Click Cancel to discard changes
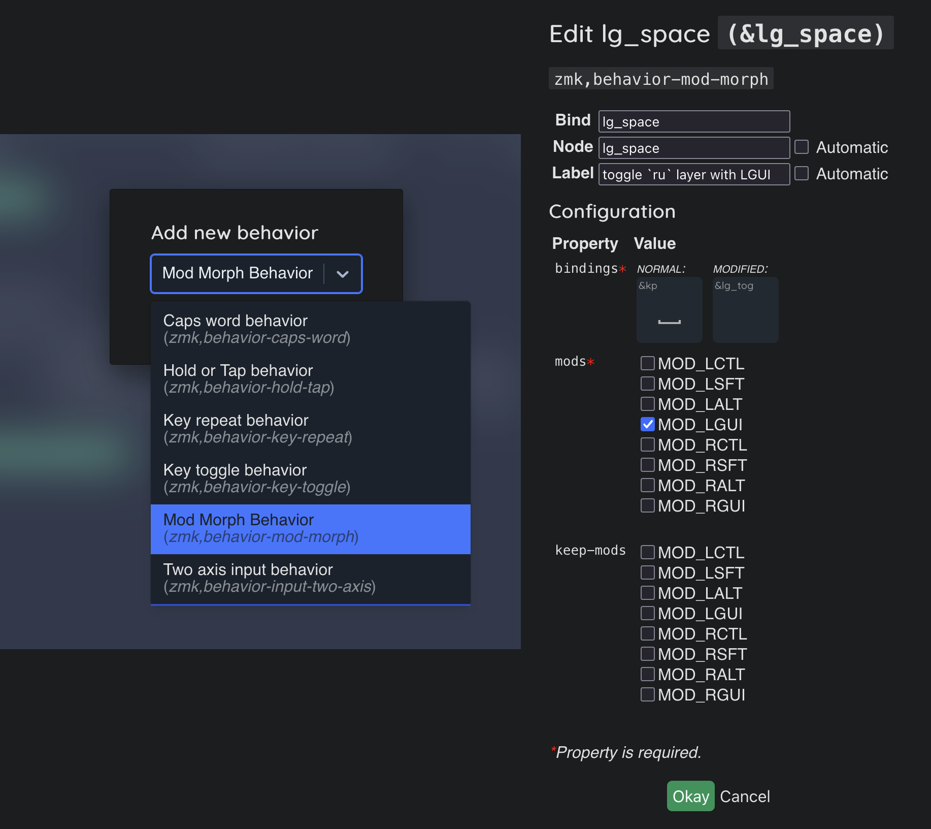This screenshot has height=829, width=931. click(745, 796)
